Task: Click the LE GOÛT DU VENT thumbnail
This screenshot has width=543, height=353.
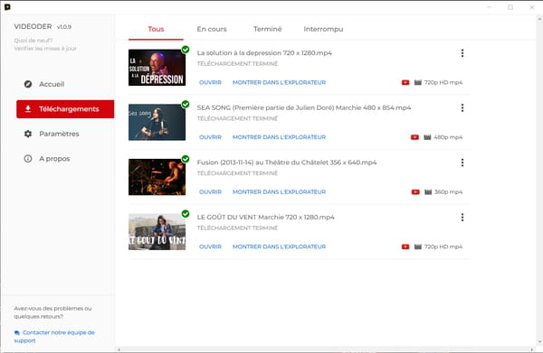Action: [157, 232]
